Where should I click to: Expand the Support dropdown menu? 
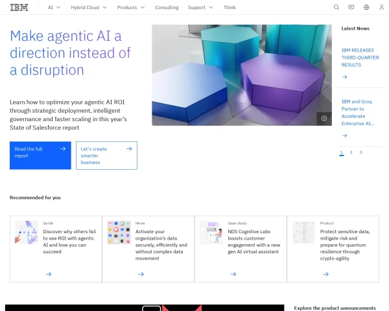200,7
